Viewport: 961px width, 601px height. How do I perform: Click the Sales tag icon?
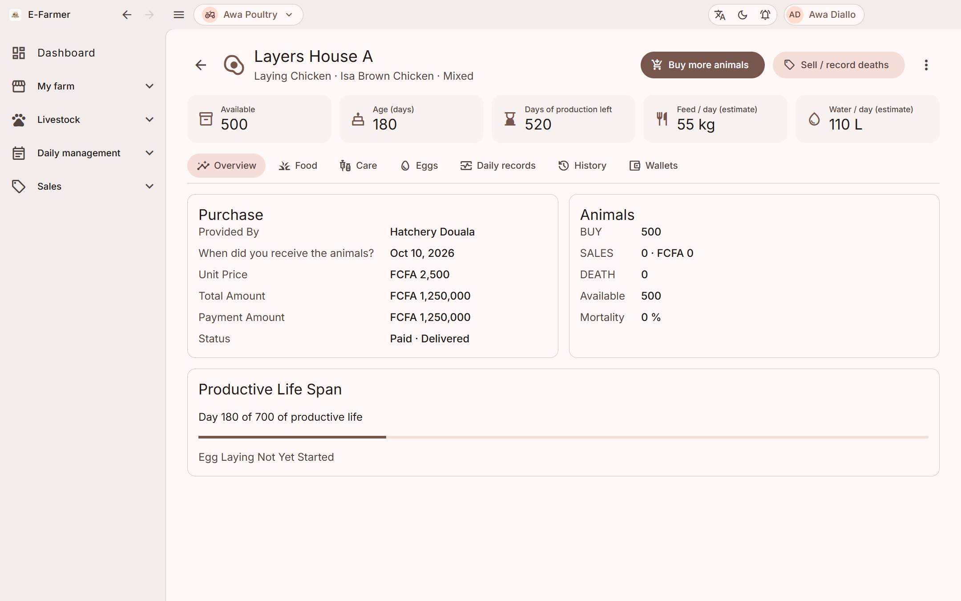point(19,186)
